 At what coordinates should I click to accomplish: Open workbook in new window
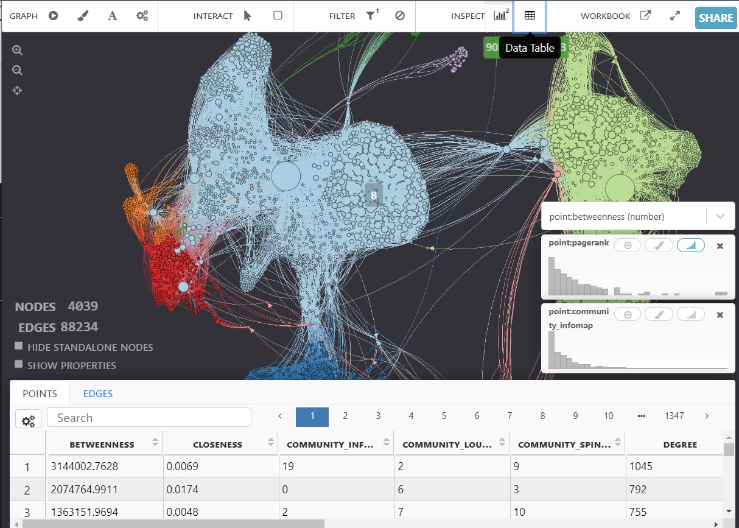pyautogui.click(x=645, y=16)
